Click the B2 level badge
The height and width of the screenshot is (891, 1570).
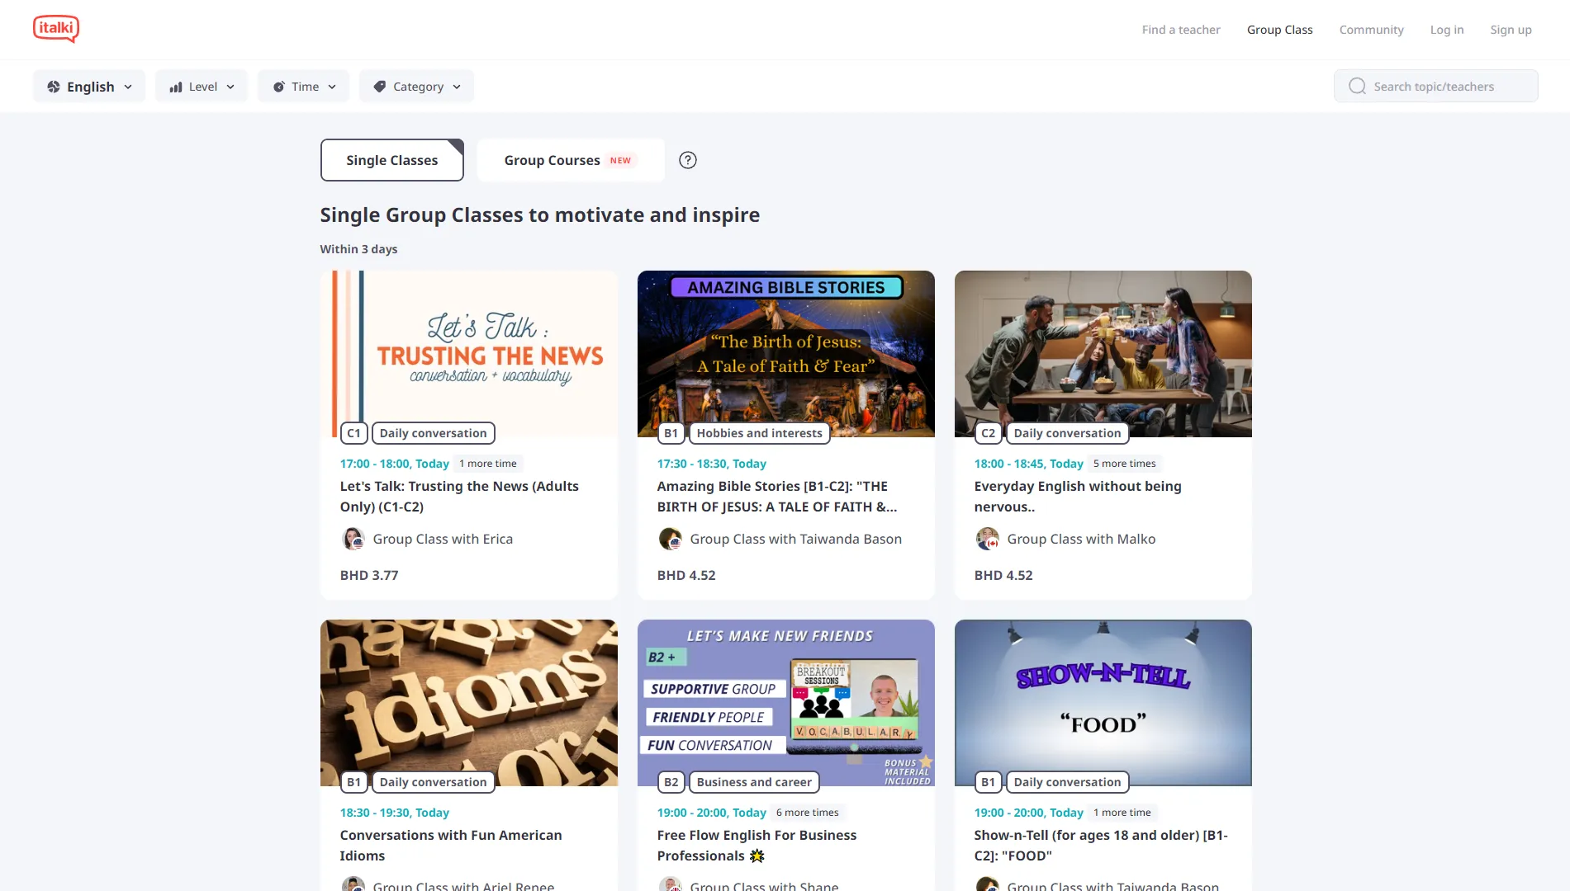click(x=671, y=782)
